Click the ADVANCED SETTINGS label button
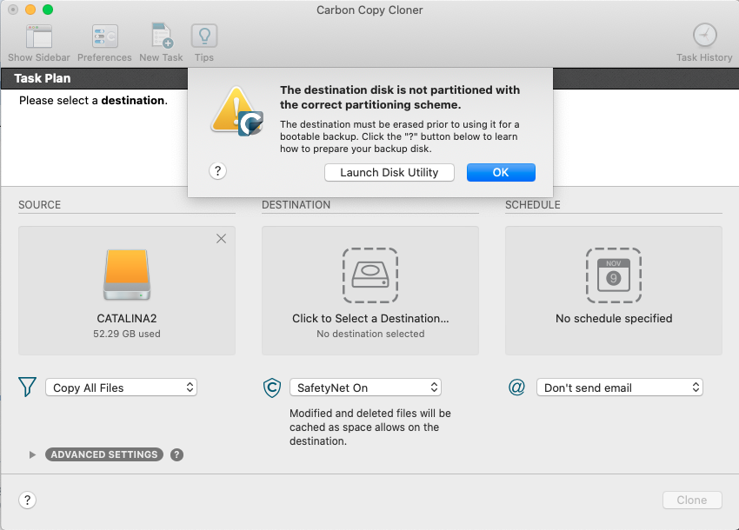The width and height of the screenshot is (739, 530). 104,454
